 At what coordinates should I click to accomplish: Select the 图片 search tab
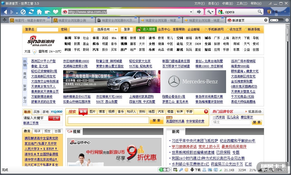point(92,111)
